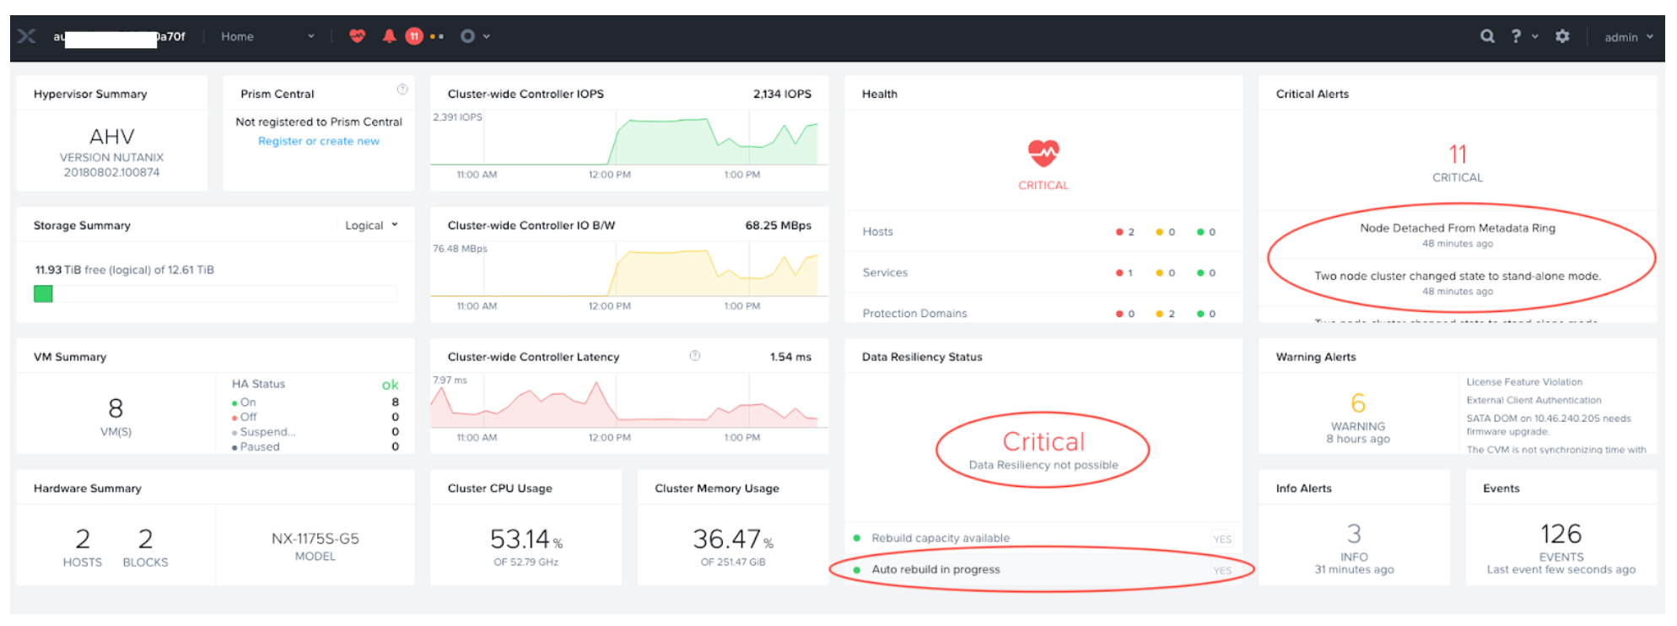Click Cluster CPU Usage 53.14% value
The width and height of the screenshot is (1677, 626).
pos(526,538)
